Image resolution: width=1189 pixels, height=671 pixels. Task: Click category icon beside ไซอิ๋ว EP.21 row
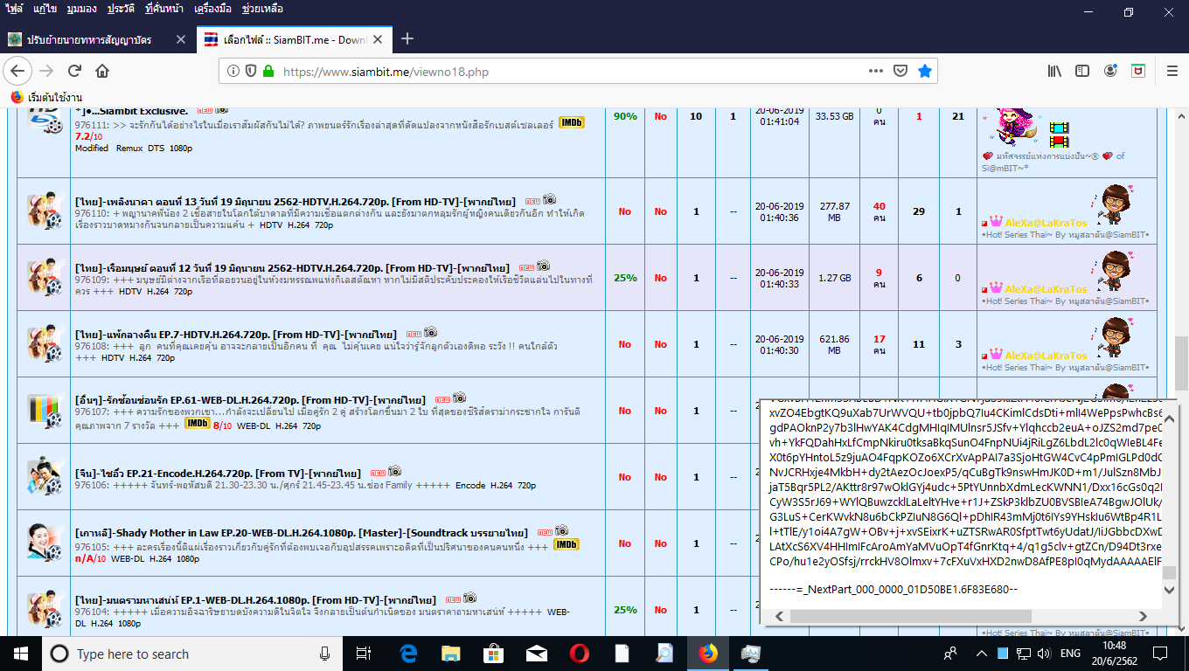(44, 476)
